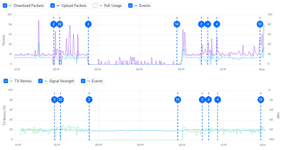The height and width of the screenshot is (150, 282).
Task: Open the 14-events marker in packets chart
Action: (x=177, y=24)
